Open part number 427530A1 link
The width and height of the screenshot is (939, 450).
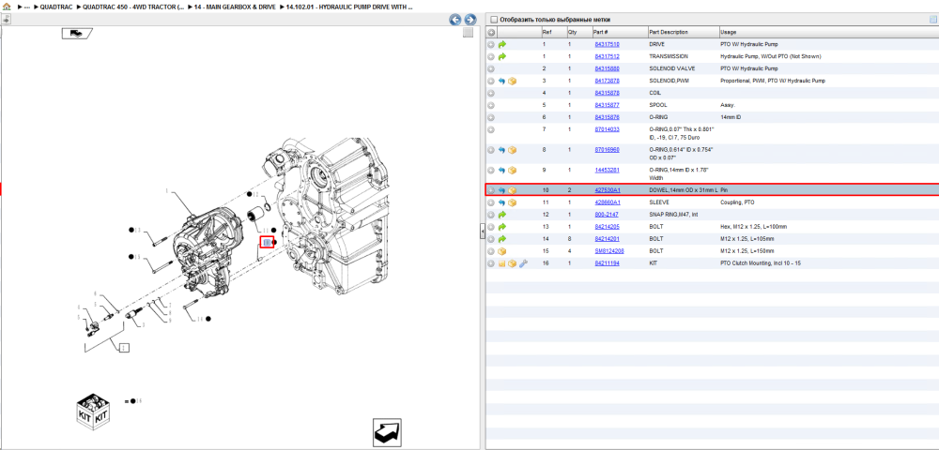[608, 190]
